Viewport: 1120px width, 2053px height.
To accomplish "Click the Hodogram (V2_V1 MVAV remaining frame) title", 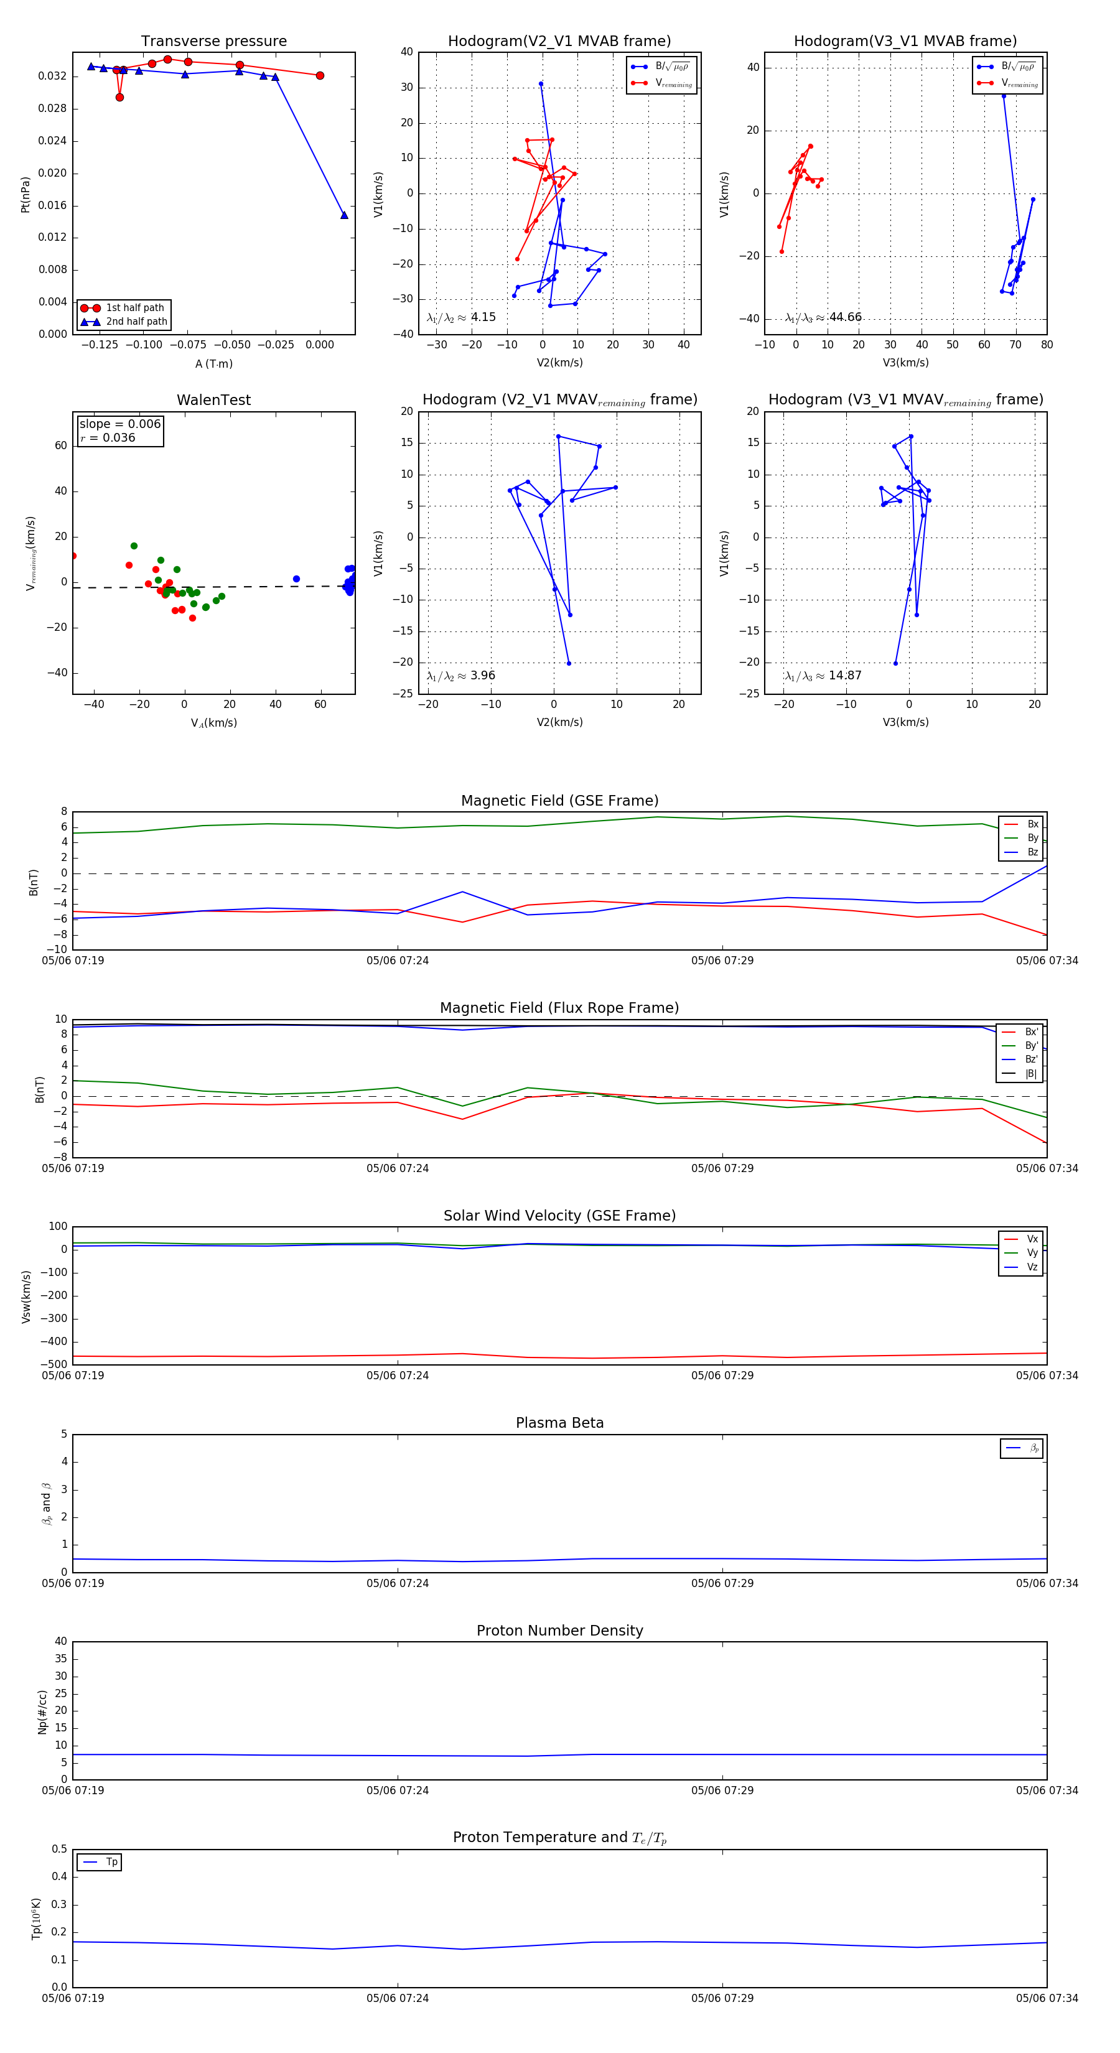I will (x=559, y=400).
